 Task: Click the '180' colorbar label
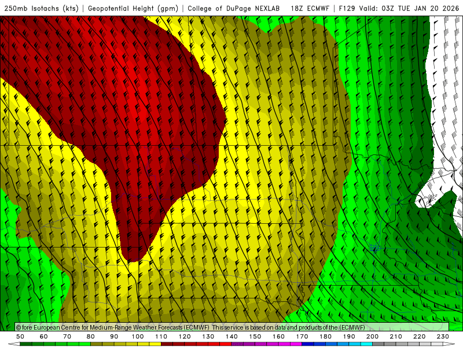[325, 337]
